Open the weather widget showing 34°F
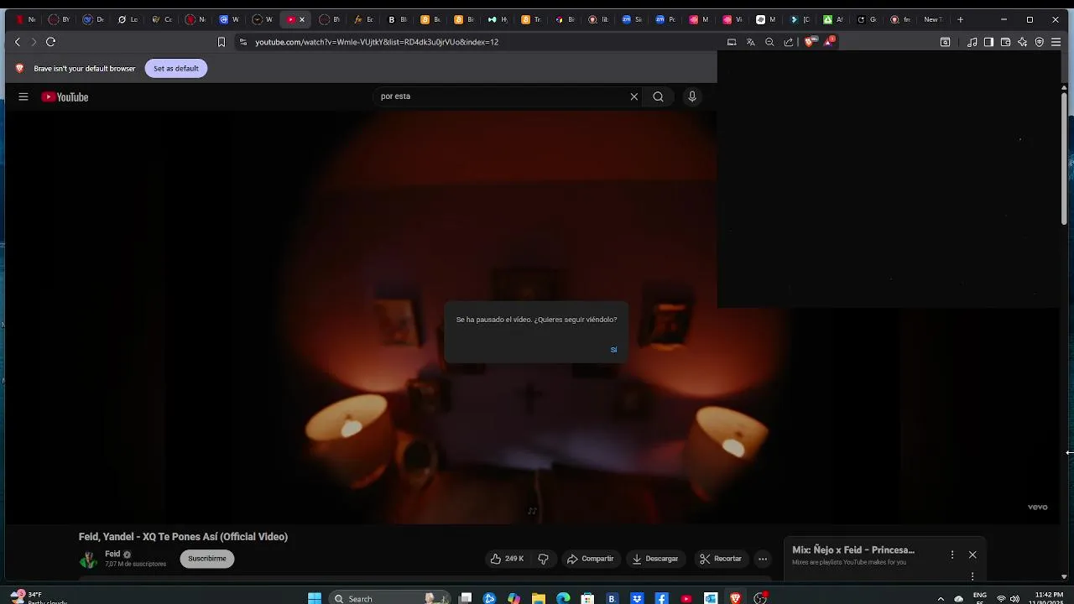This screenshot has width=1074, height=604. [38, 597]
